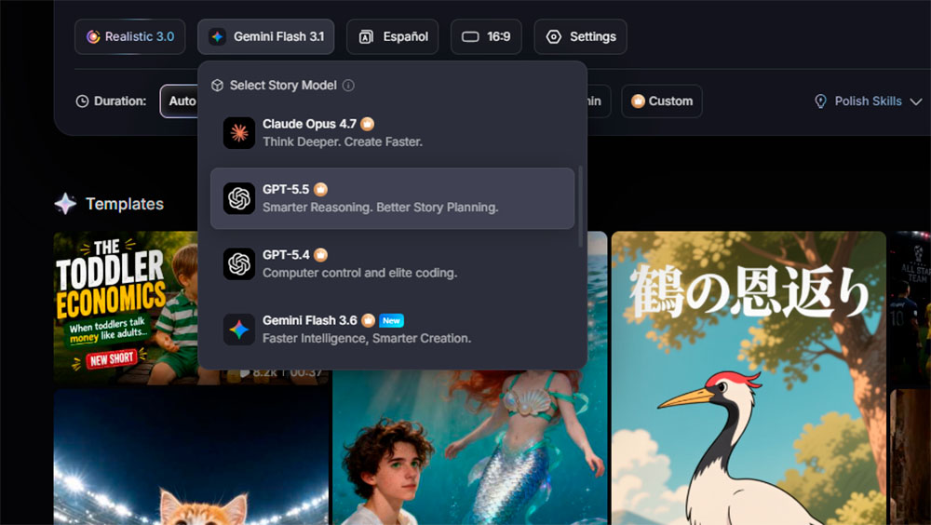The image size is (931, 525).
Task: Click the premium crown badge next to GPT-5.5
Action: (x=320, y=190)
